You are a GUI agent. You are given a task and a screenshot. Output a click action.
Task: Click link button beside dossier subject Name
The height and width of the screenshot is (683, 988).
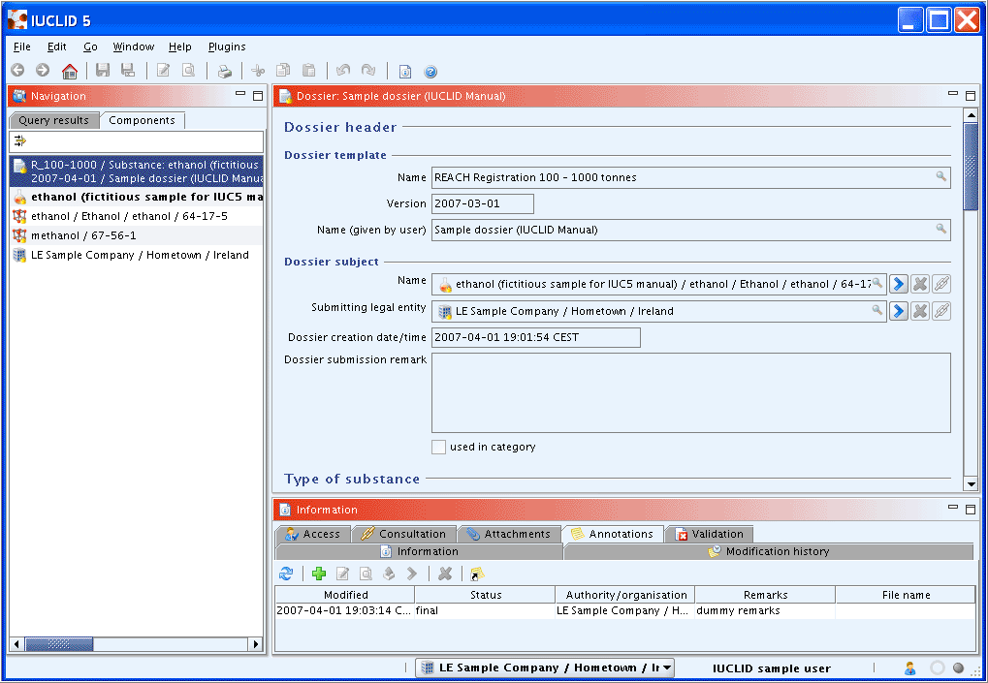(941, 284)
